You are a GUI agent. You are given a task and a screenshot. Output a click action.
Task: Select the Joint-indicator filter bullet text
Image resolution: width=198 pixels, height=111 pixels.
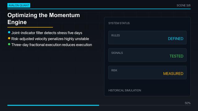47,33
